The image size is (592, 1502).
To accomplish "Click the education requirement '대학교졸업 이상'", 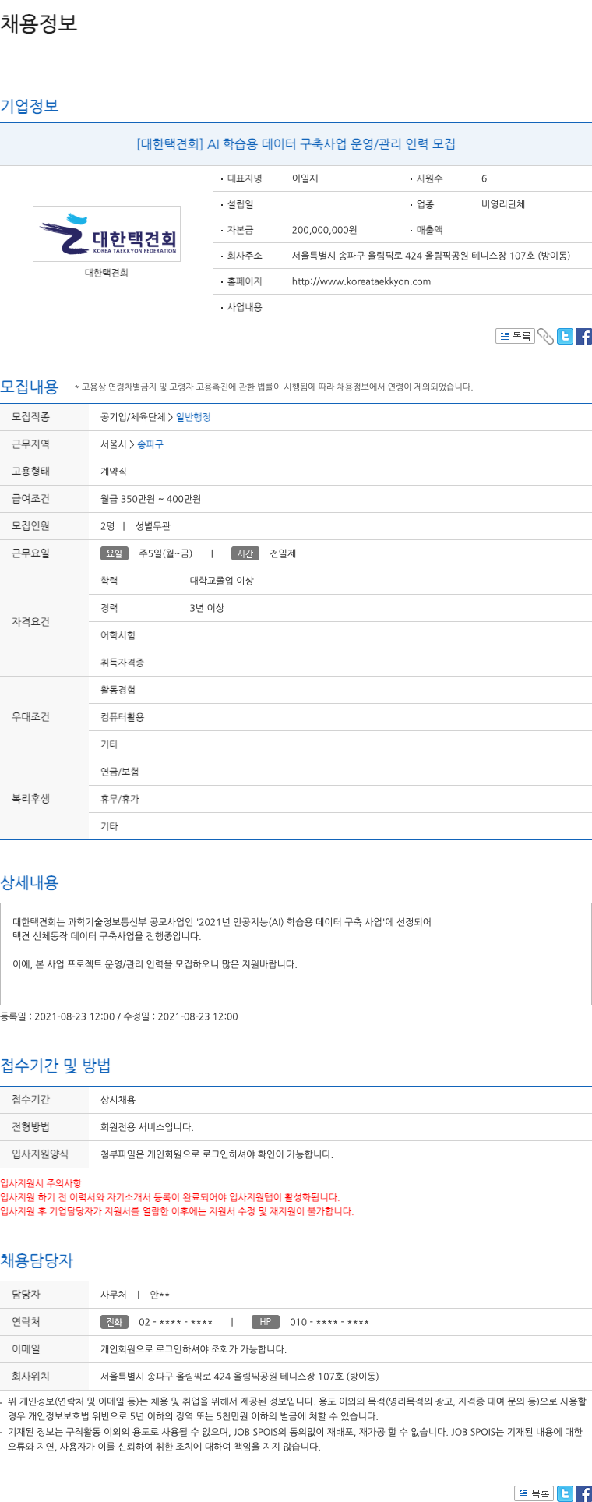I will (x=222, y=581).
